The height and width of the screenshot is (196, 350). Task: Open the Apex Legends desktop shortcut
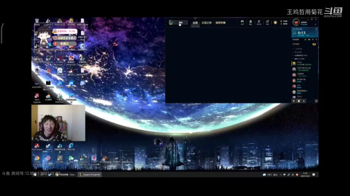[37, 98]
